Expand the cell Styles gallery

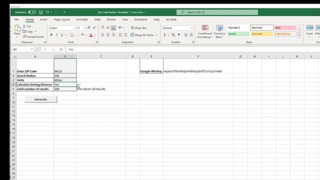[x=299, y=35]
